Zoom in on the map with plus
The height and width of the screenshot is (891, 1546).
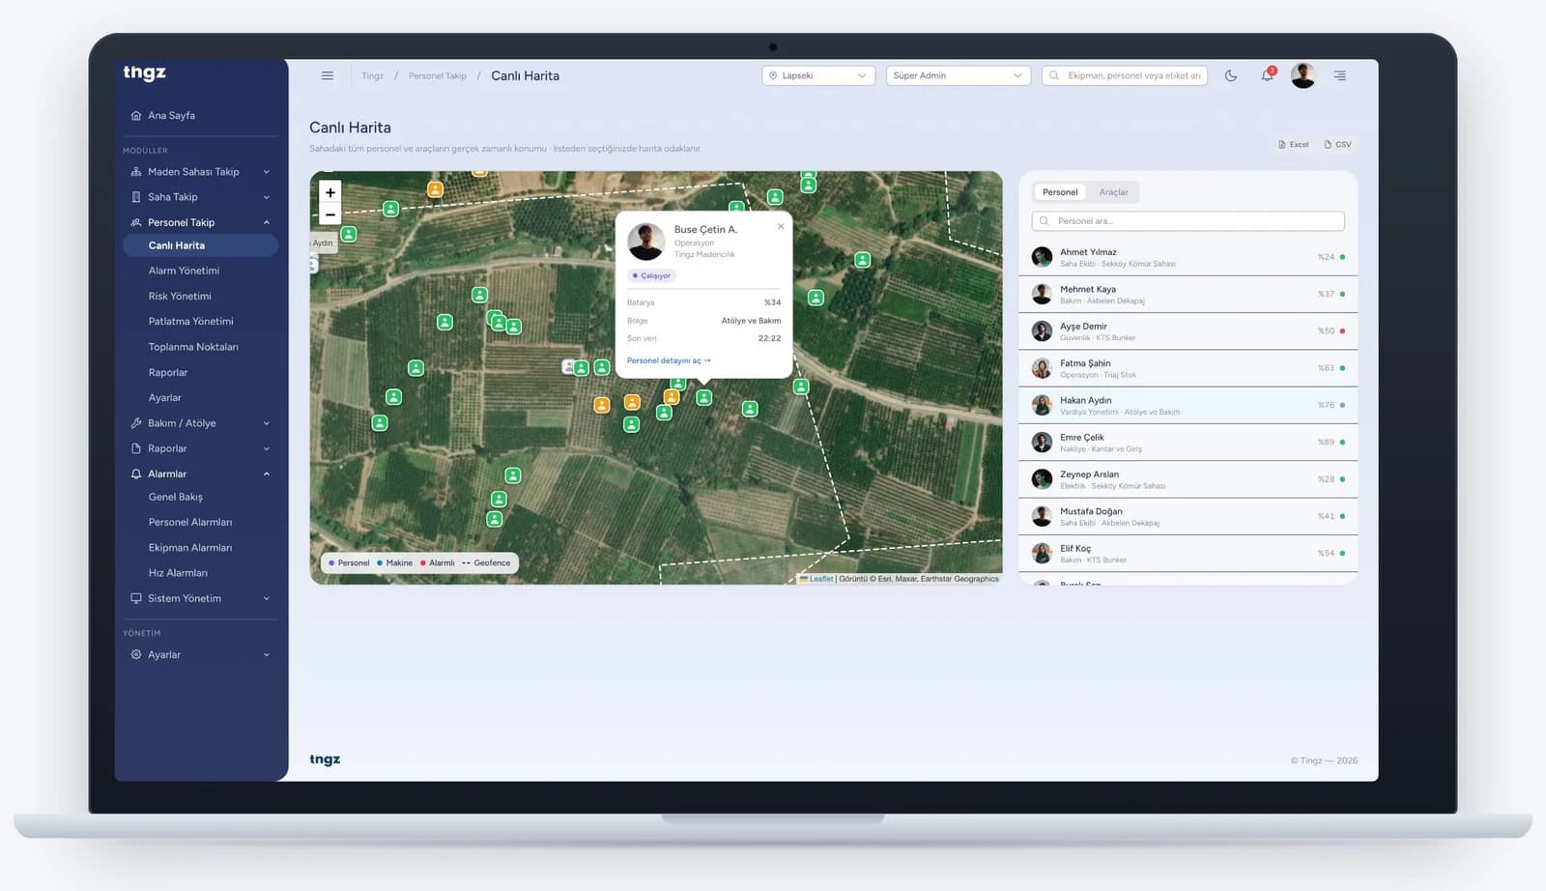330,193
